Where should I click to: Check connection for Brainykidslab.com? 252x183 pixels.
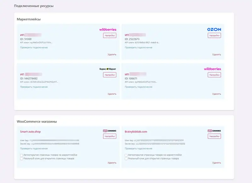(139, 149)
